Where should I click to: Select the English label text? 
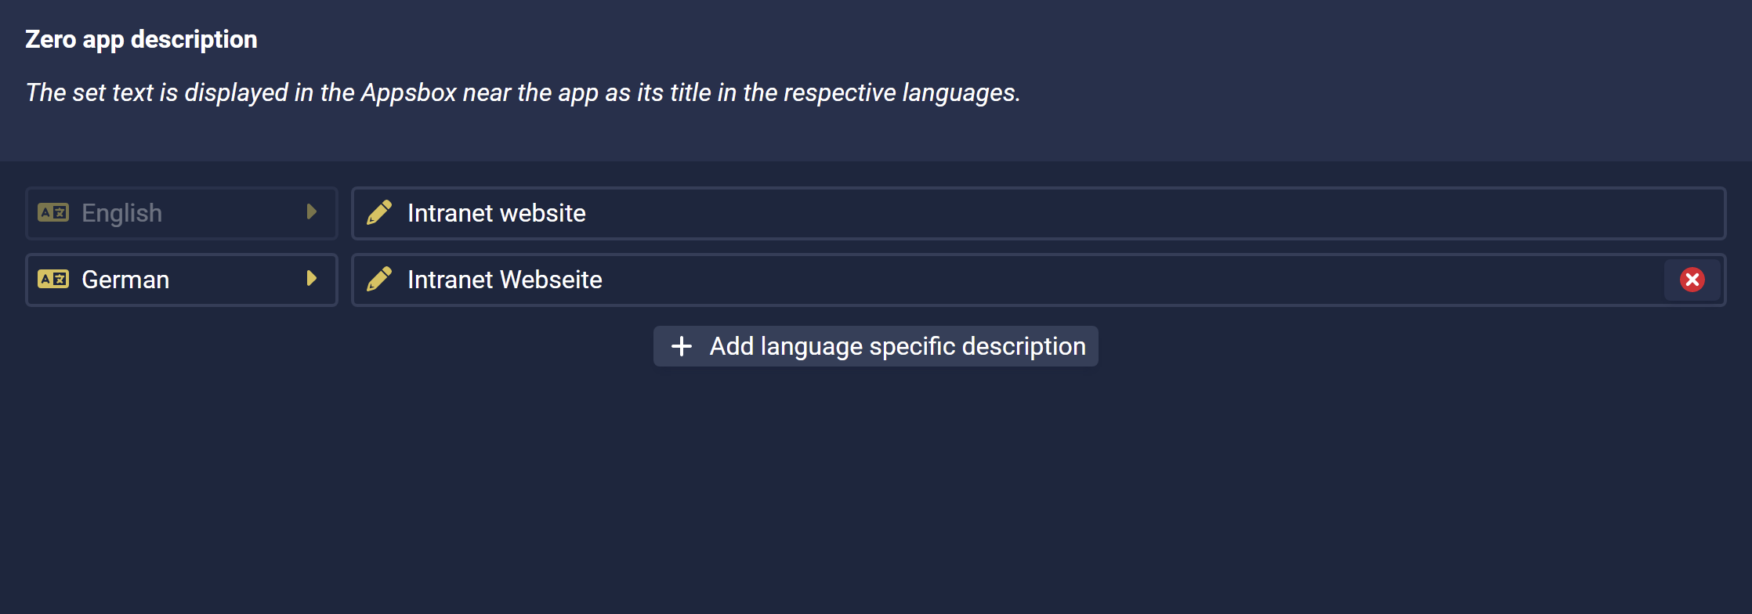[121, 213]
